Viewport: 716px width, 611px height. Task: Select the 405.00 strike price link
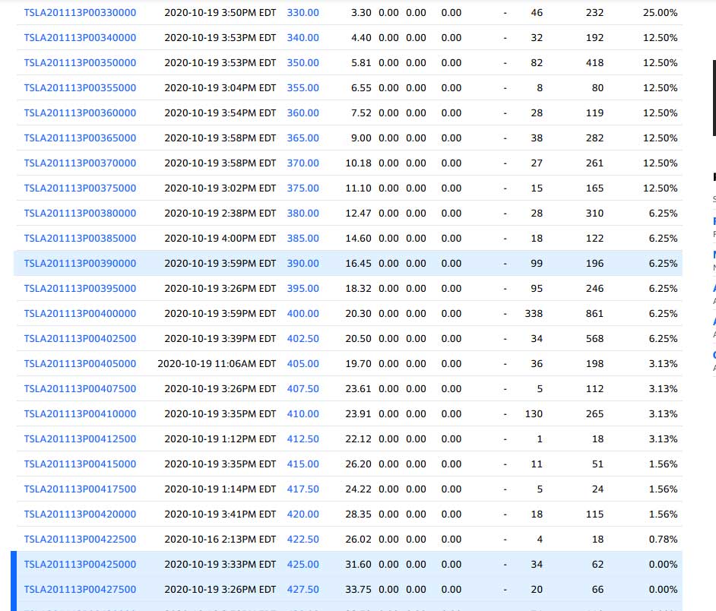click(303, 365)
